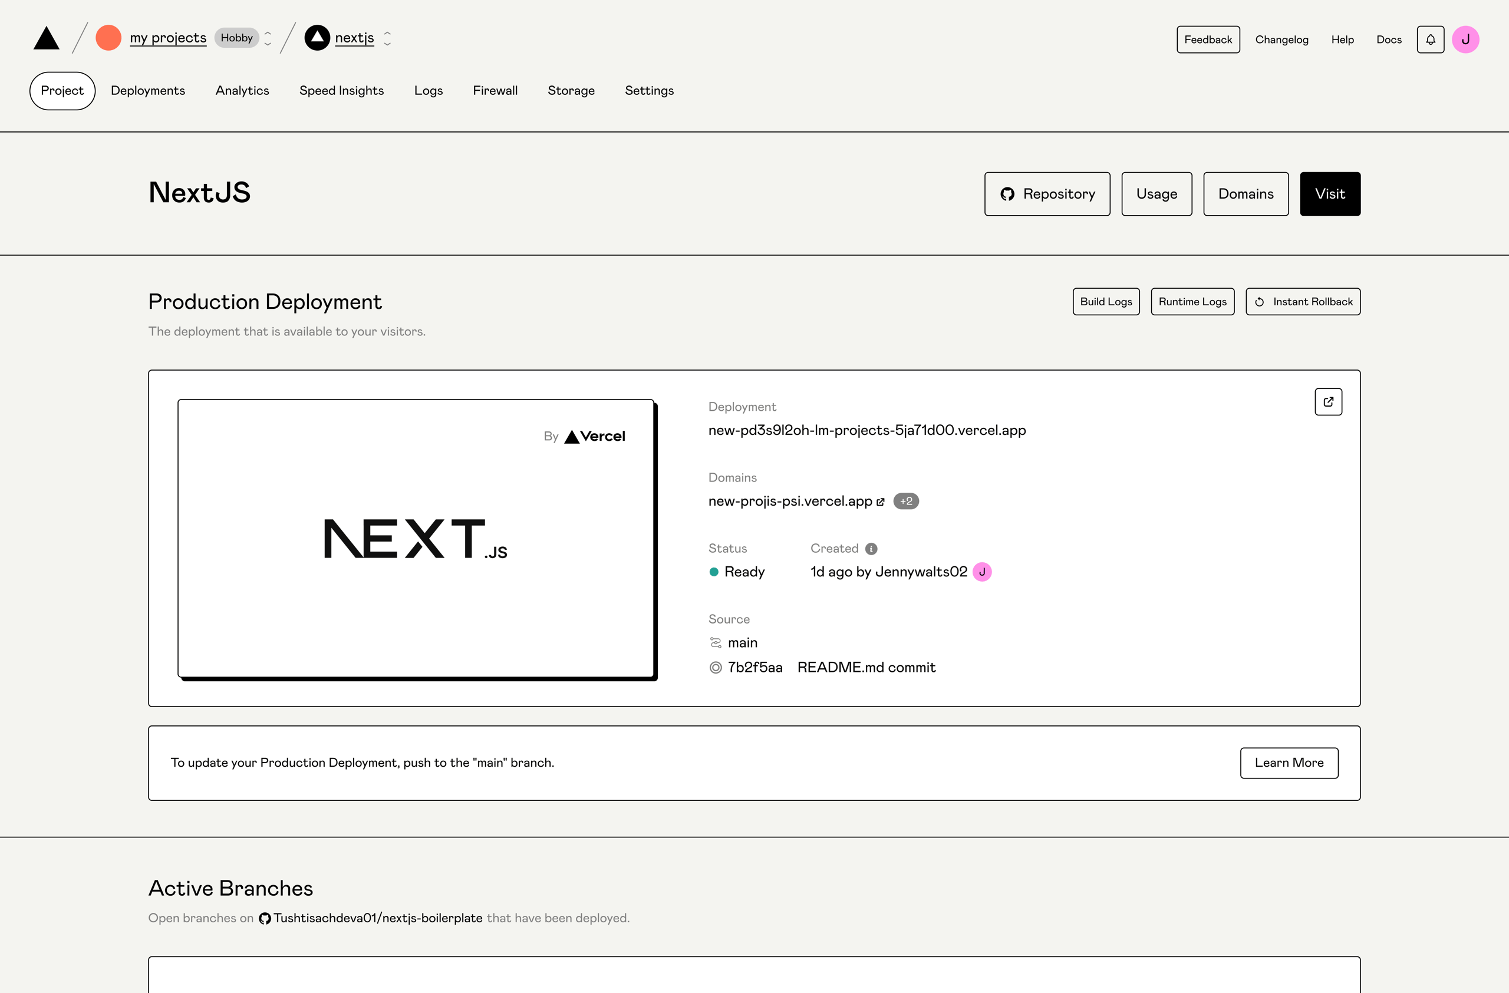This screenshot has width=1509, height=993.
Task: Click the my projects breadcrumb link
Action: (168, 38)
